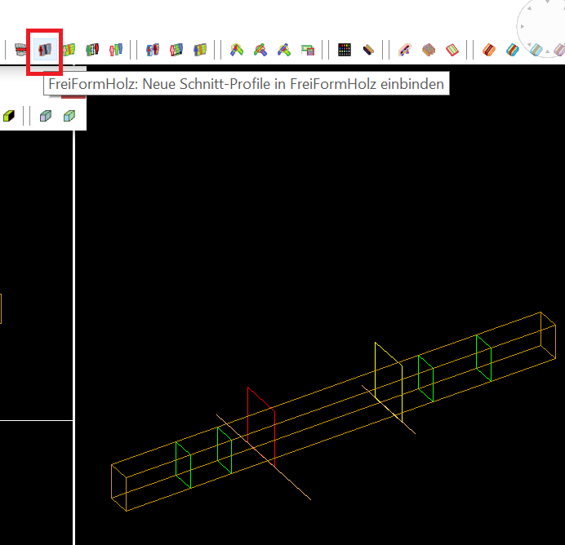The width and height of the screenshot is (565, 545).
Task: Click the lavender segmented cube icon
Action: coord(46,116)
